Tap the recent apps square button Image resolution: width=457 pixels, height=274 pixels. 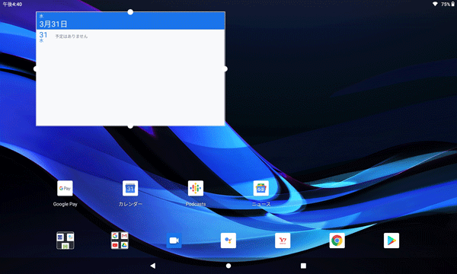point(303,266)
